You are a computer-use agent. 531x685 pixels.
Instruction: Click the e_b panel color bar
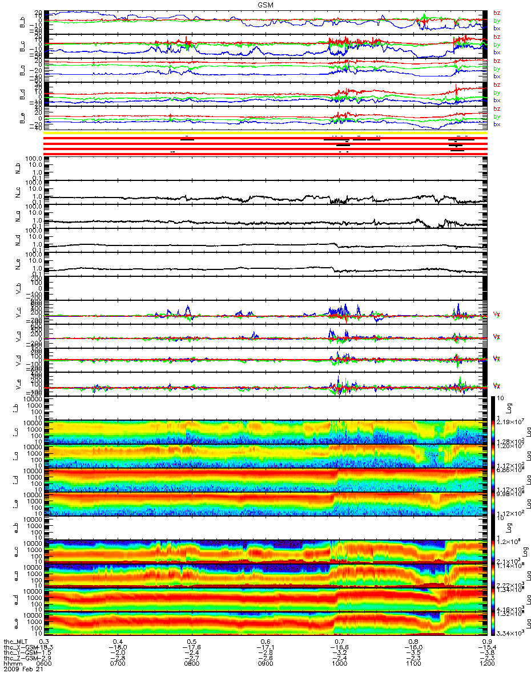click(494, 527)
